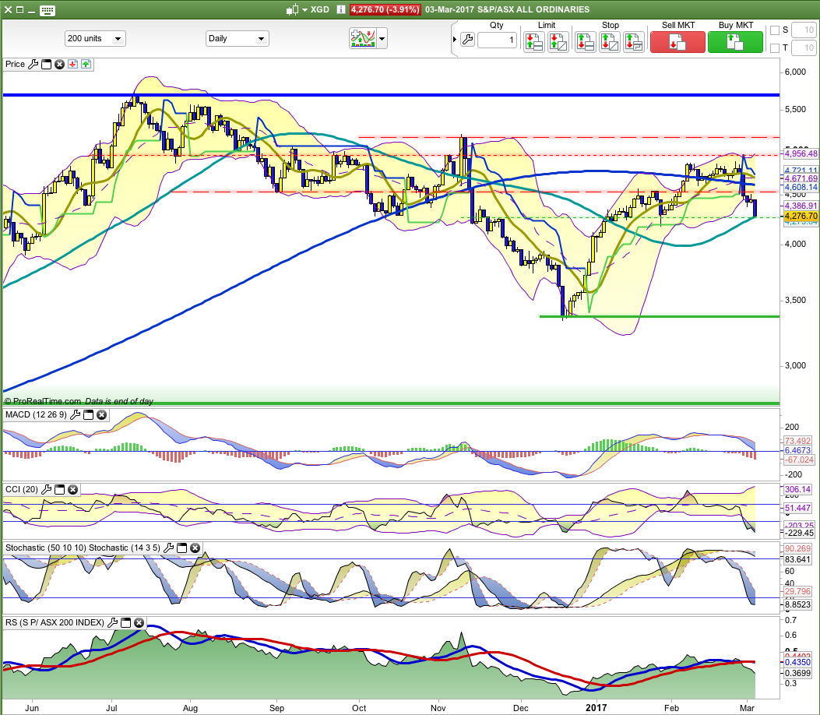820x715 pixels.
Task: Open the instrument info 'i' icon
Action: point(340,9)
